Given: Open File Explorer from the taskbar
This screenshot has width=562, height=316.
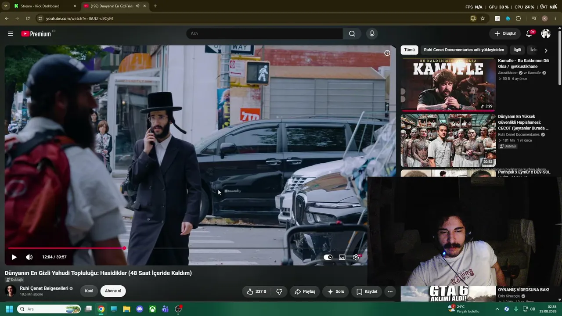Looking at the screenshot, I should point(126,309).
